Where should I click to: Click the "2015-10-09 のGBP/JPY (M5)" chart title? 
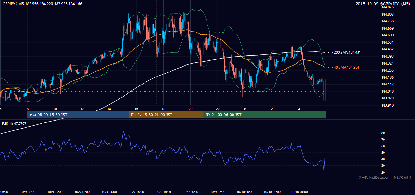coord(384,4)
